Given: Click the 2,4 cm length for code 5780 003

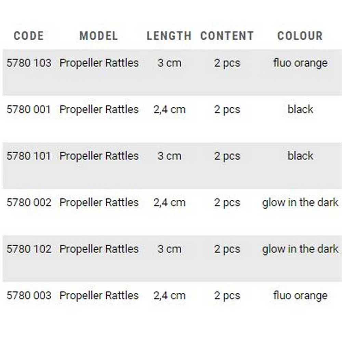Looking at the screenshot, I should pyautogui.click(x=169, y=295).
